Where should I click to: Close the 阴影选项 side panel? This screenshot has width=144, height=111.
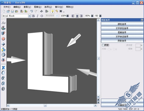(142, 20)
